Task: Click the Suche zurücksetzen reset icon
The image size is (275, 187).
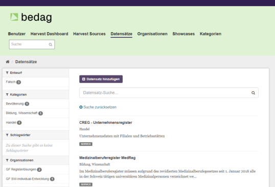Action: [x=81, y=107]
